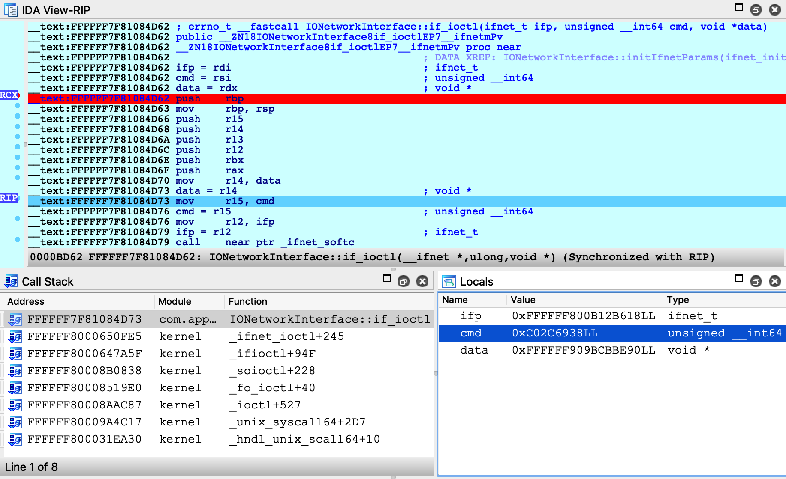786x479 pixels.
Task: Toggle breakpoint dot at mov r12, ifp
Action: point(18,219)
